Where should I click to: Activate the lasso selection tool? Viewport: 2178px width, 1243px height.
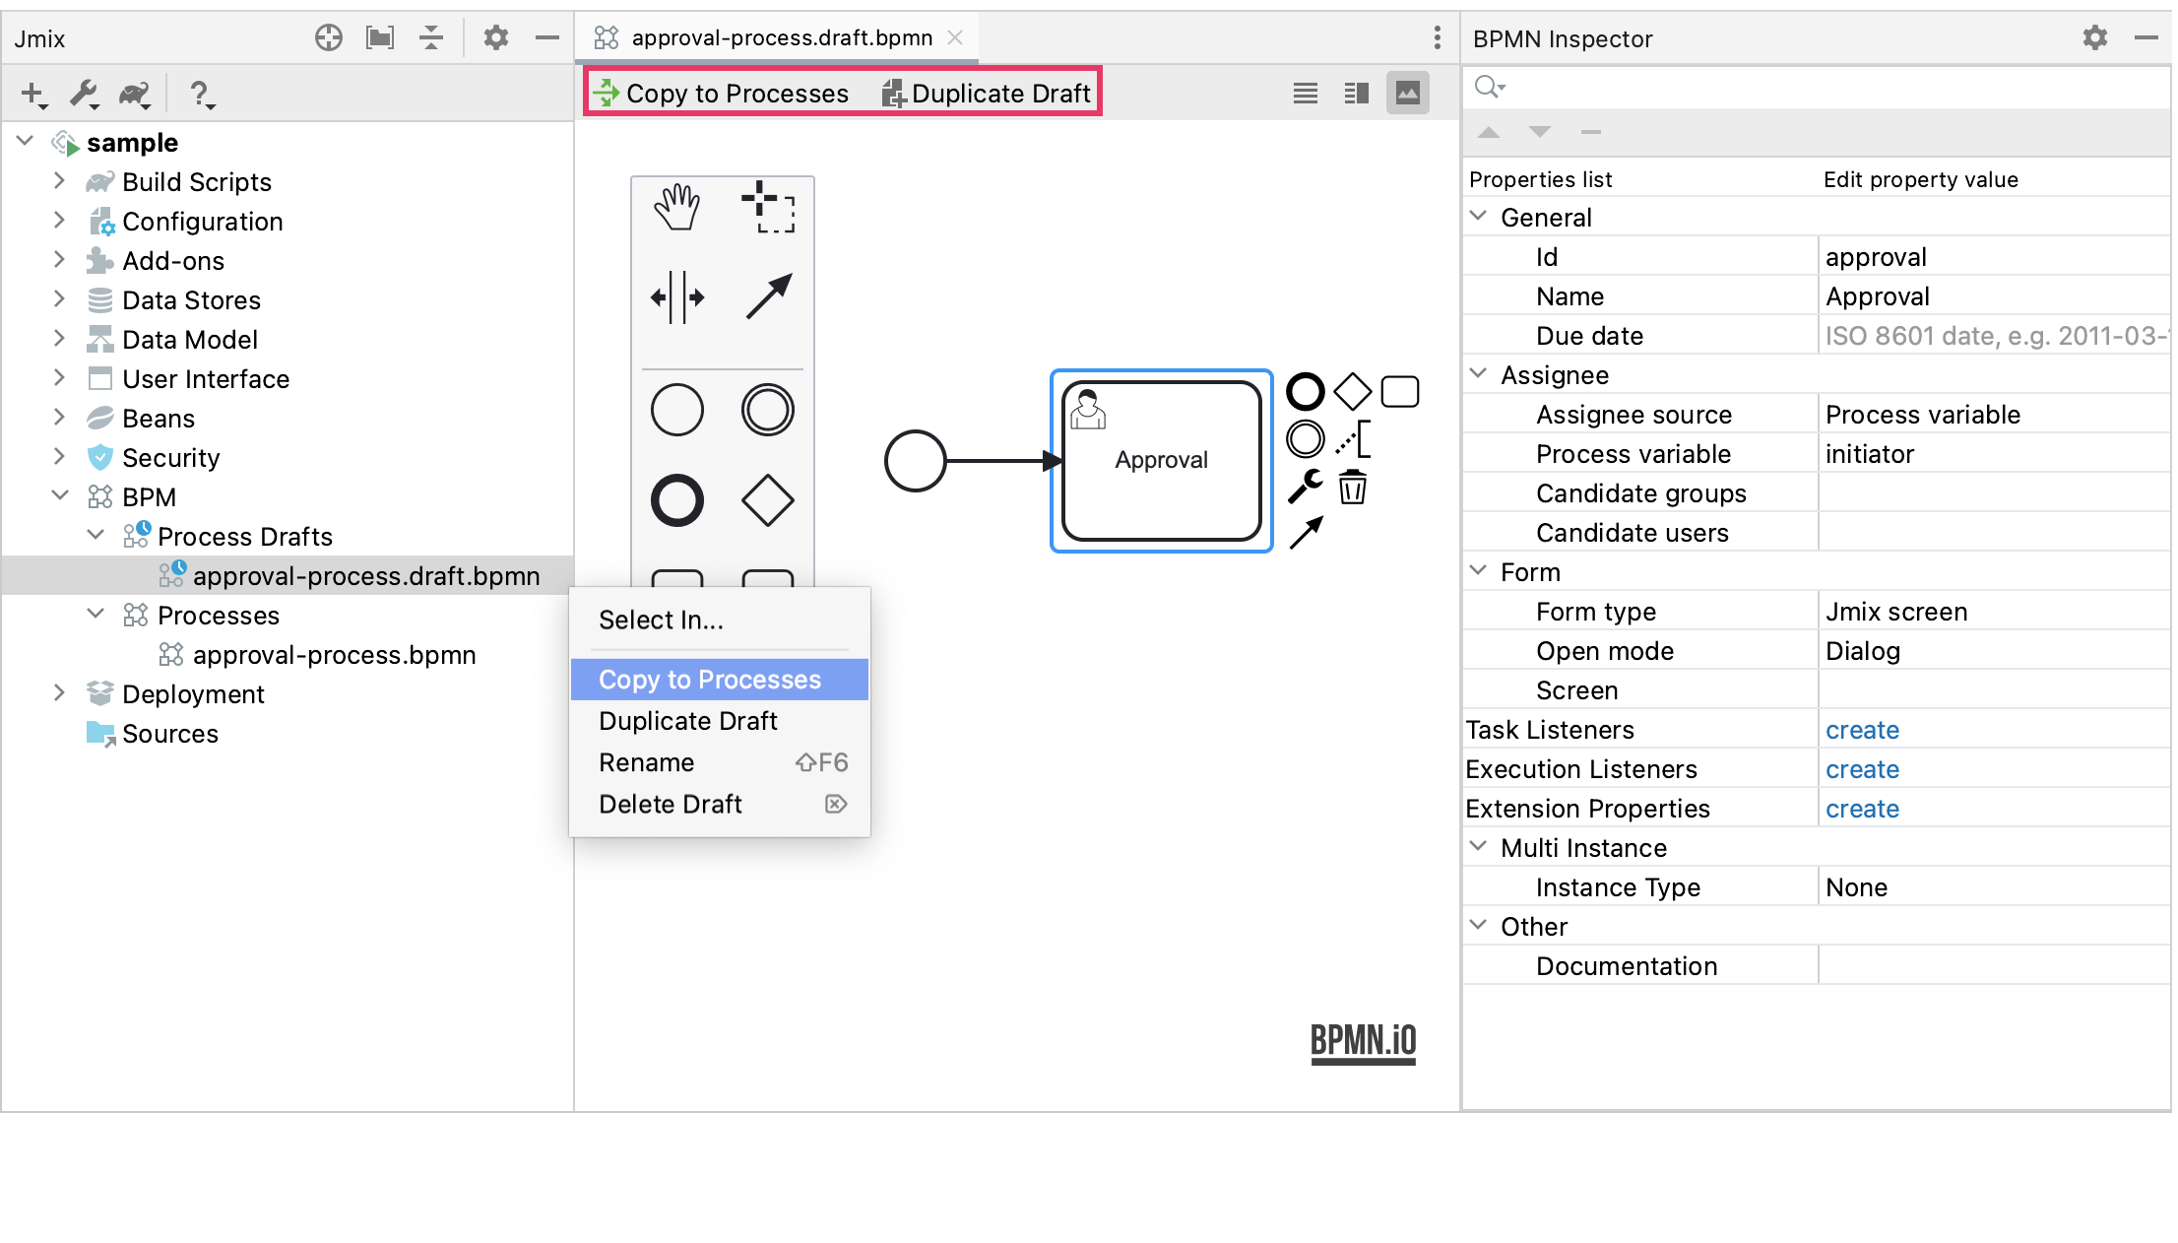click(x=768, y=208)
